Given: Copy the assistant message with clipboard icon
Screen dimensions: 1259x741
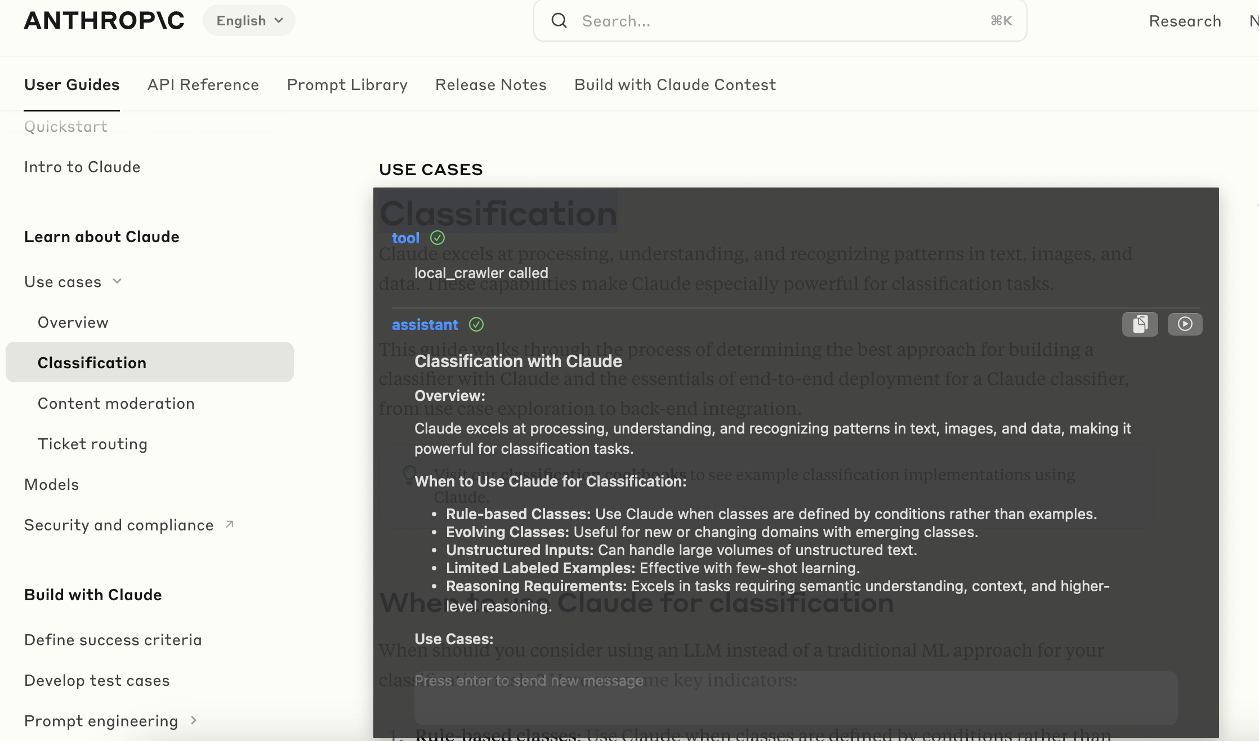Looking at the screenshot, I should pyautogui.click(x=1140, y=324).
